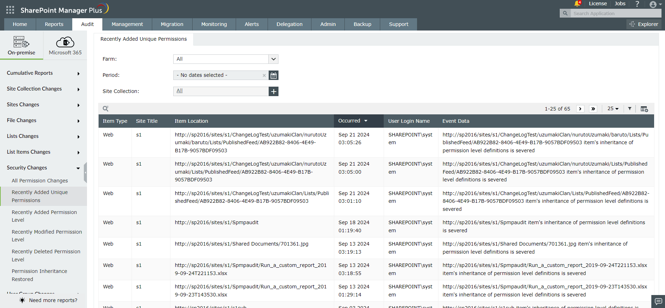Expand Cumulative Reports menu
Image resolution: width=665 pixels, height=308 pixels.
pyautogui.click(x=43, y=73)
